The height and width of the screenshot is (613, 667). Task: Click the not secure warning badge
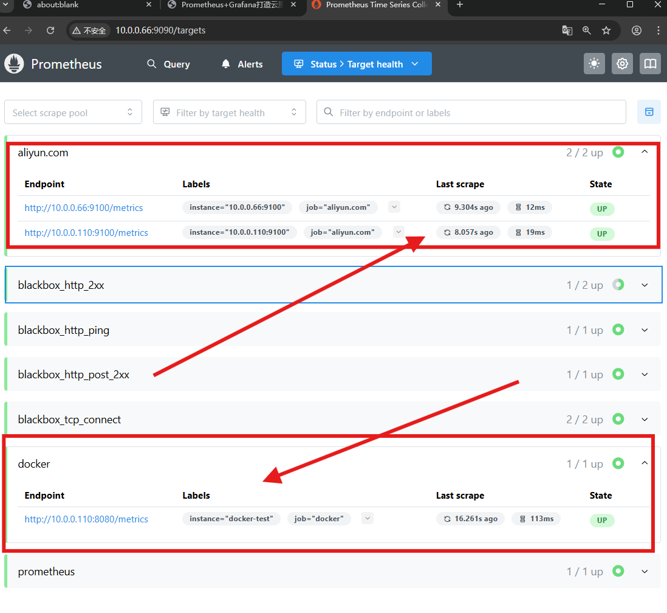pos(89,30)
